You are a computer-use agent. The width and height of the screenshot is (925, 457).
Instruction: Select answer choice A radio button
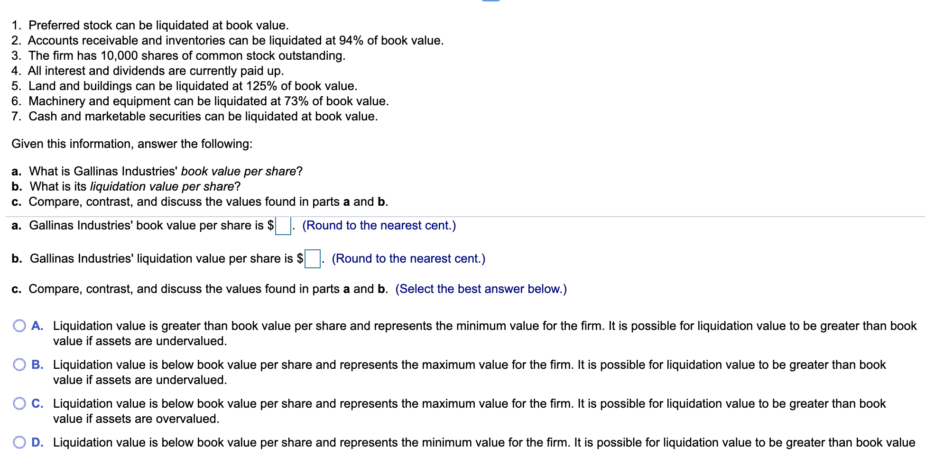coord(19,326)
